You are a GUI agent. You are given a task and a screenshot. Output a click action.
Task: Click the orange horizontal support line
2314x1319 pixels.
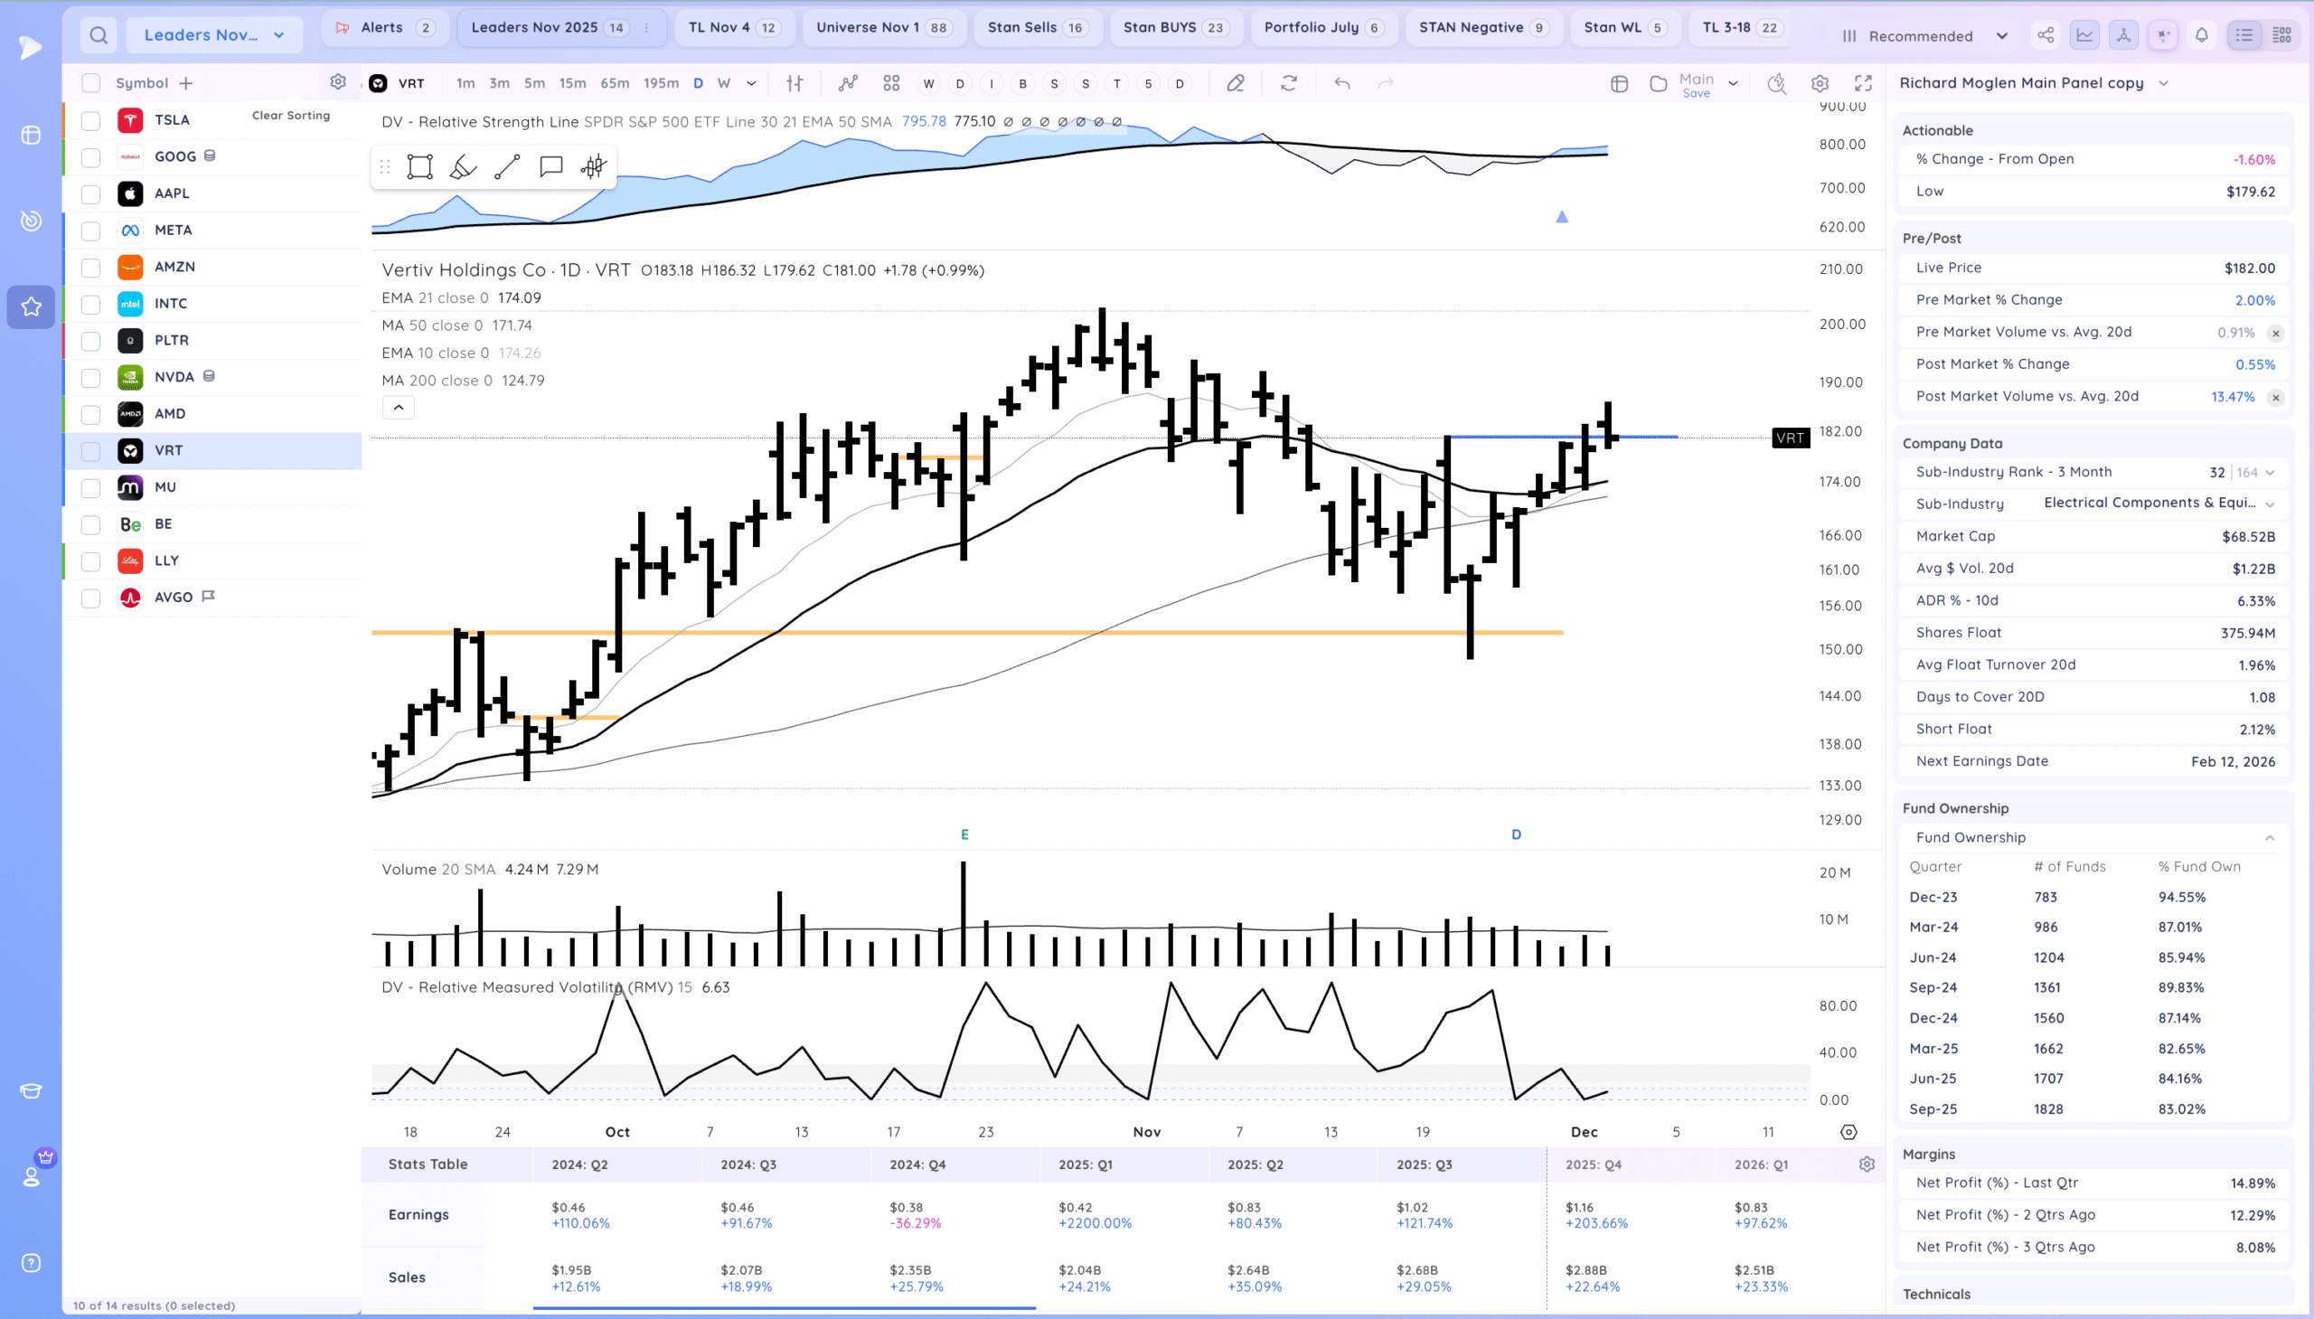point(906,632)
